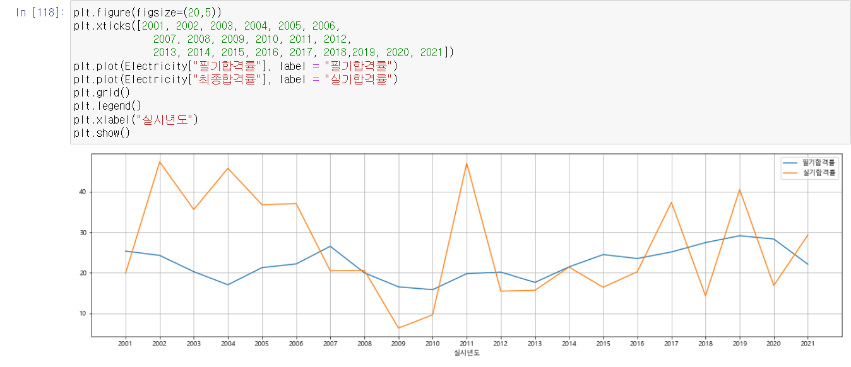This screenshot has width=851, height=367.
Task: Click chart x-axis tick label 2005
Action: click(x=262, y=344)
